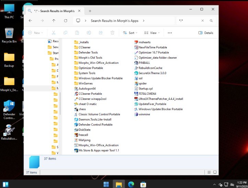248x188 pixels.
Task: Open the View dropdown
Action: (x=152, y=33)
